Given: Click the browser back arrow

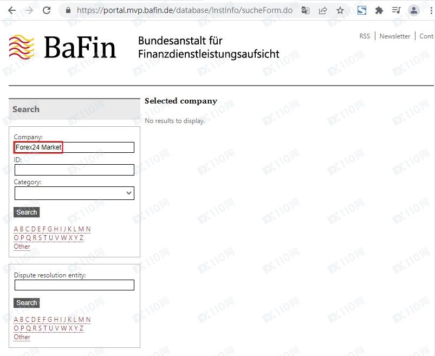Looking at the screenshot, I should [11, 10].
